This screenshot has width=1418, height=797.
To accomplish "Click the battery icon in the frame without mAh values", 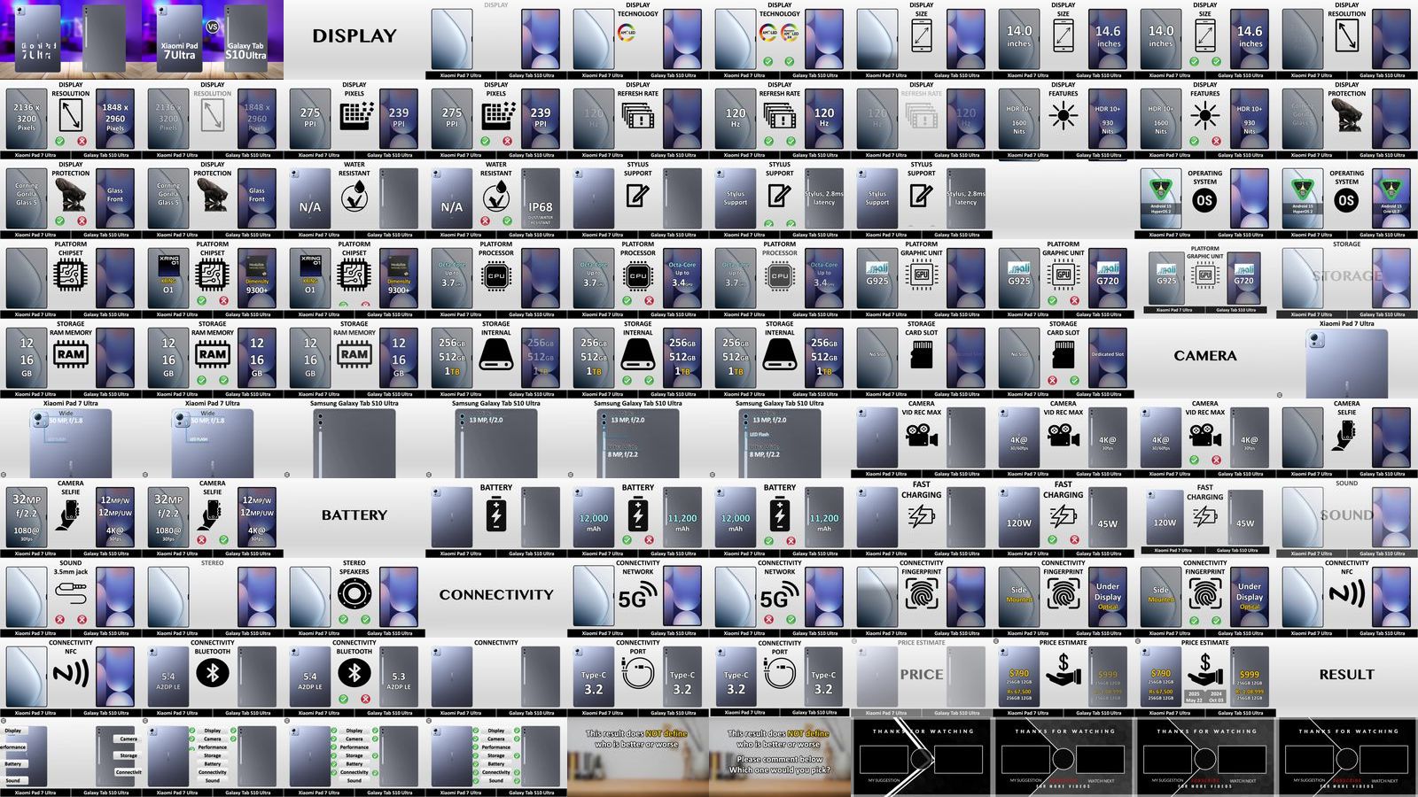I will tap(496, 515).
